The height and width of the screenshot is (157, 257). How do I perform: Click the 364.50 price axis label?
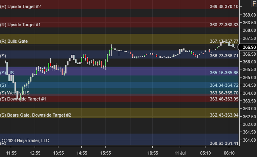coord(249,85)
